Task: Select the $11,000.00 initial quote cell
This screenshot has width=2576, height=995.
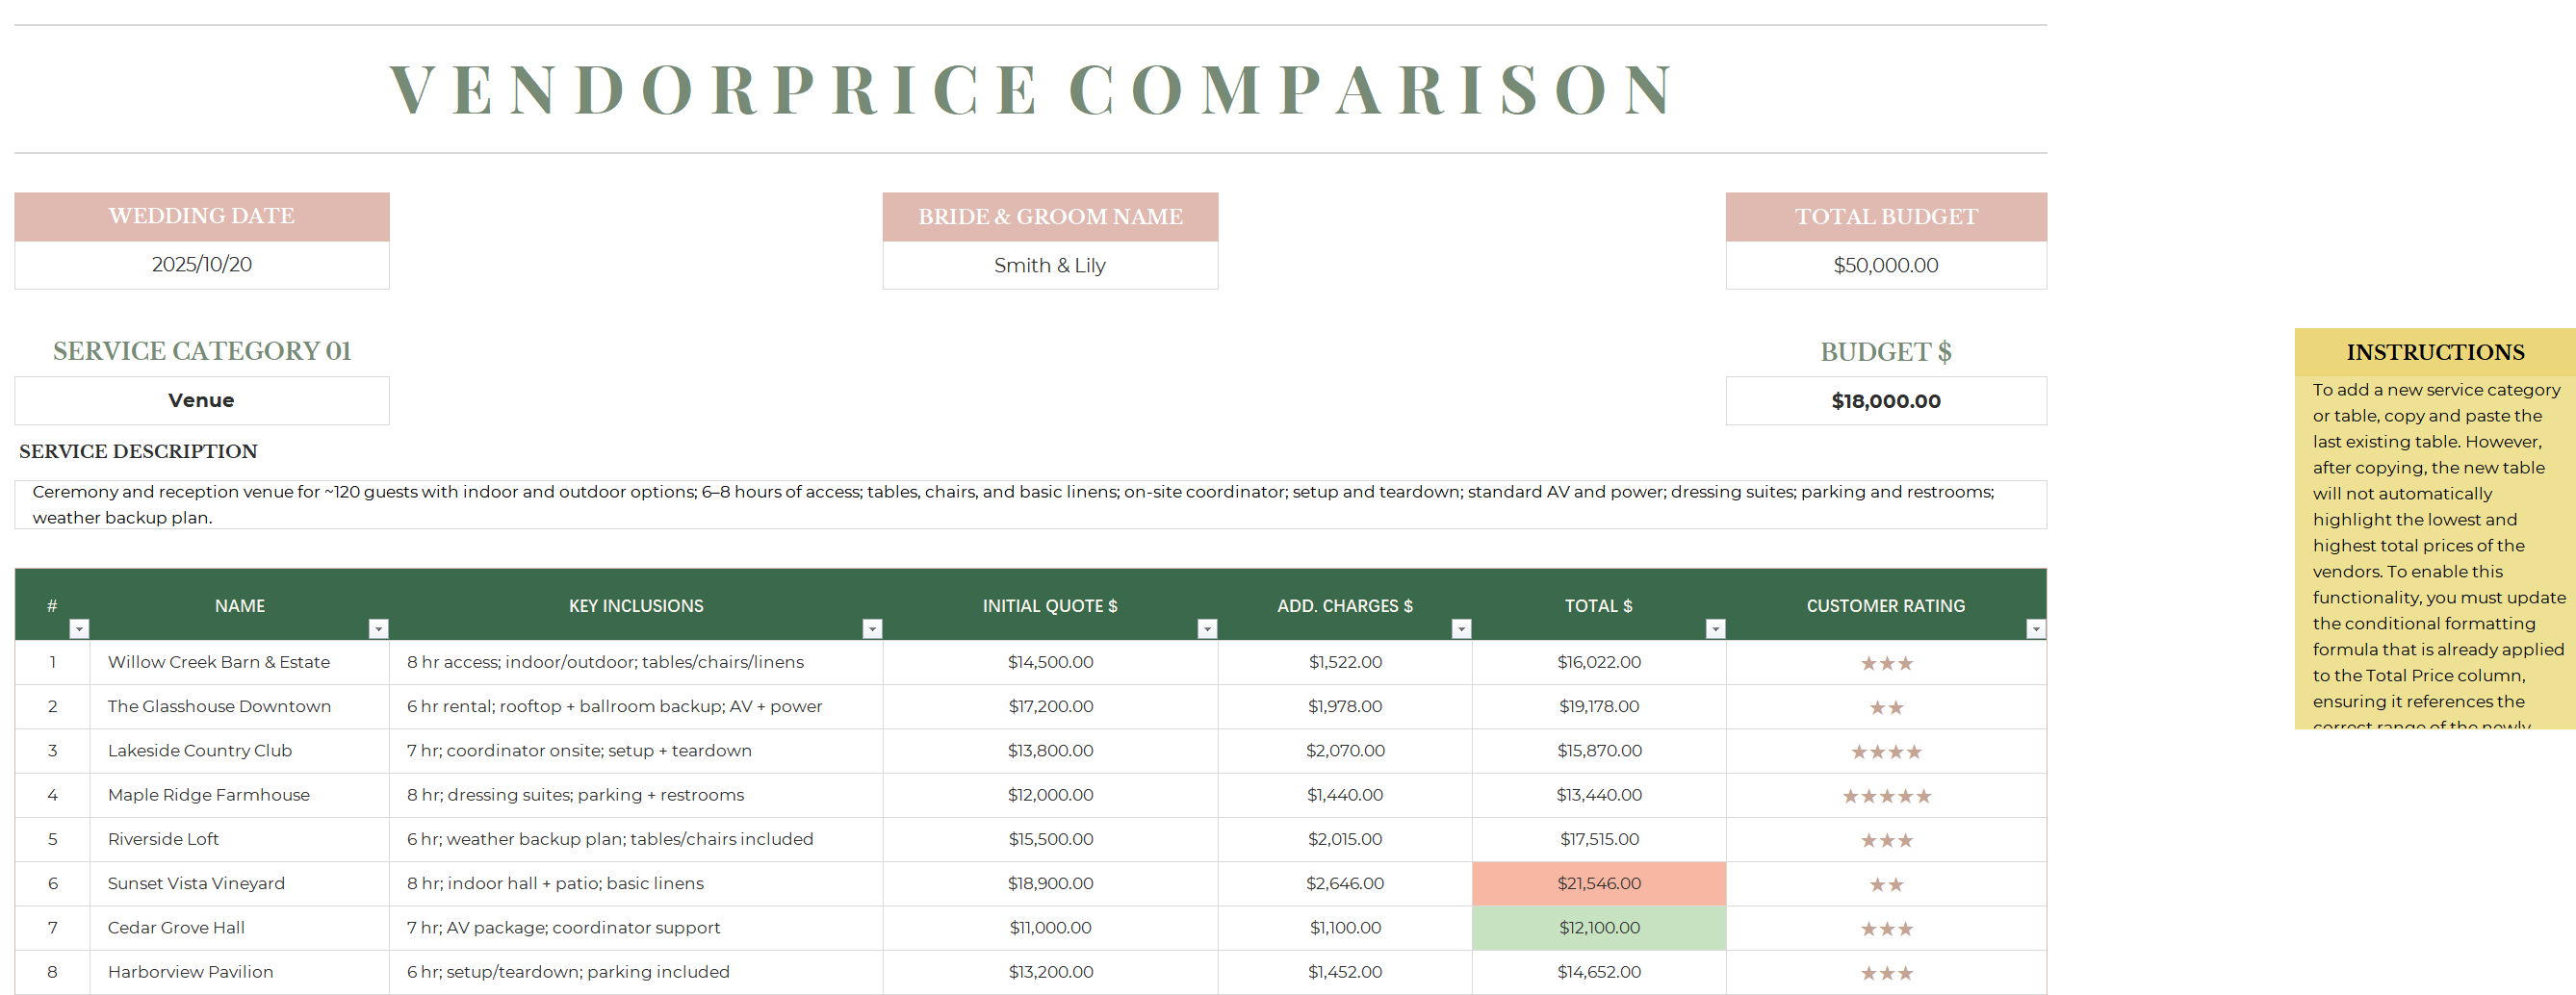Action: pos(1050,927)
